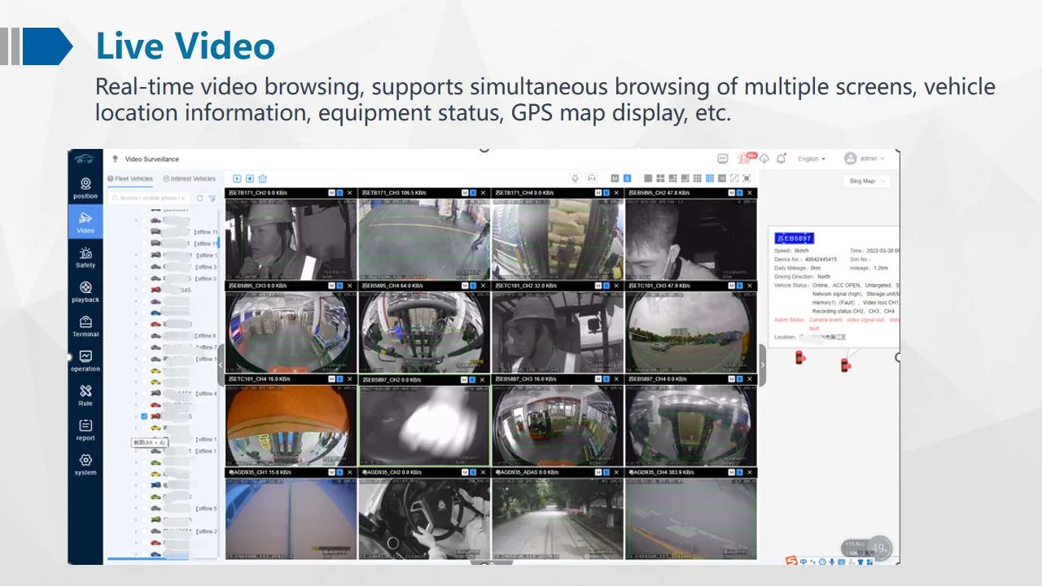Search vehicles by license or mobile phone
Image resolution: width=1042 pixels, height=586 pixels.
[x=150, y=198]
